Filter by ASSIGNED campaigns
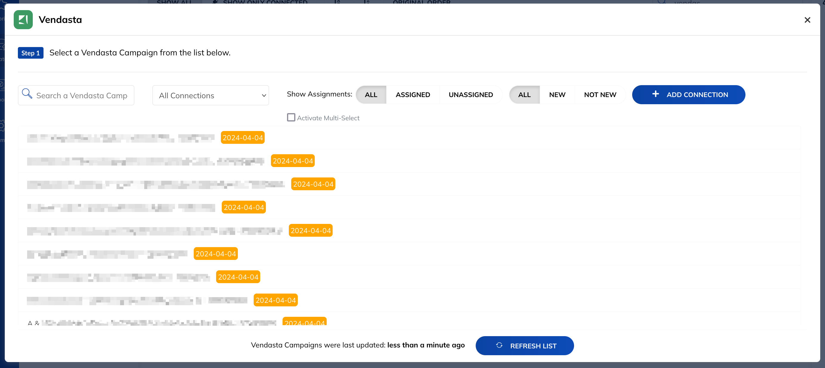 tap(412, 95)
